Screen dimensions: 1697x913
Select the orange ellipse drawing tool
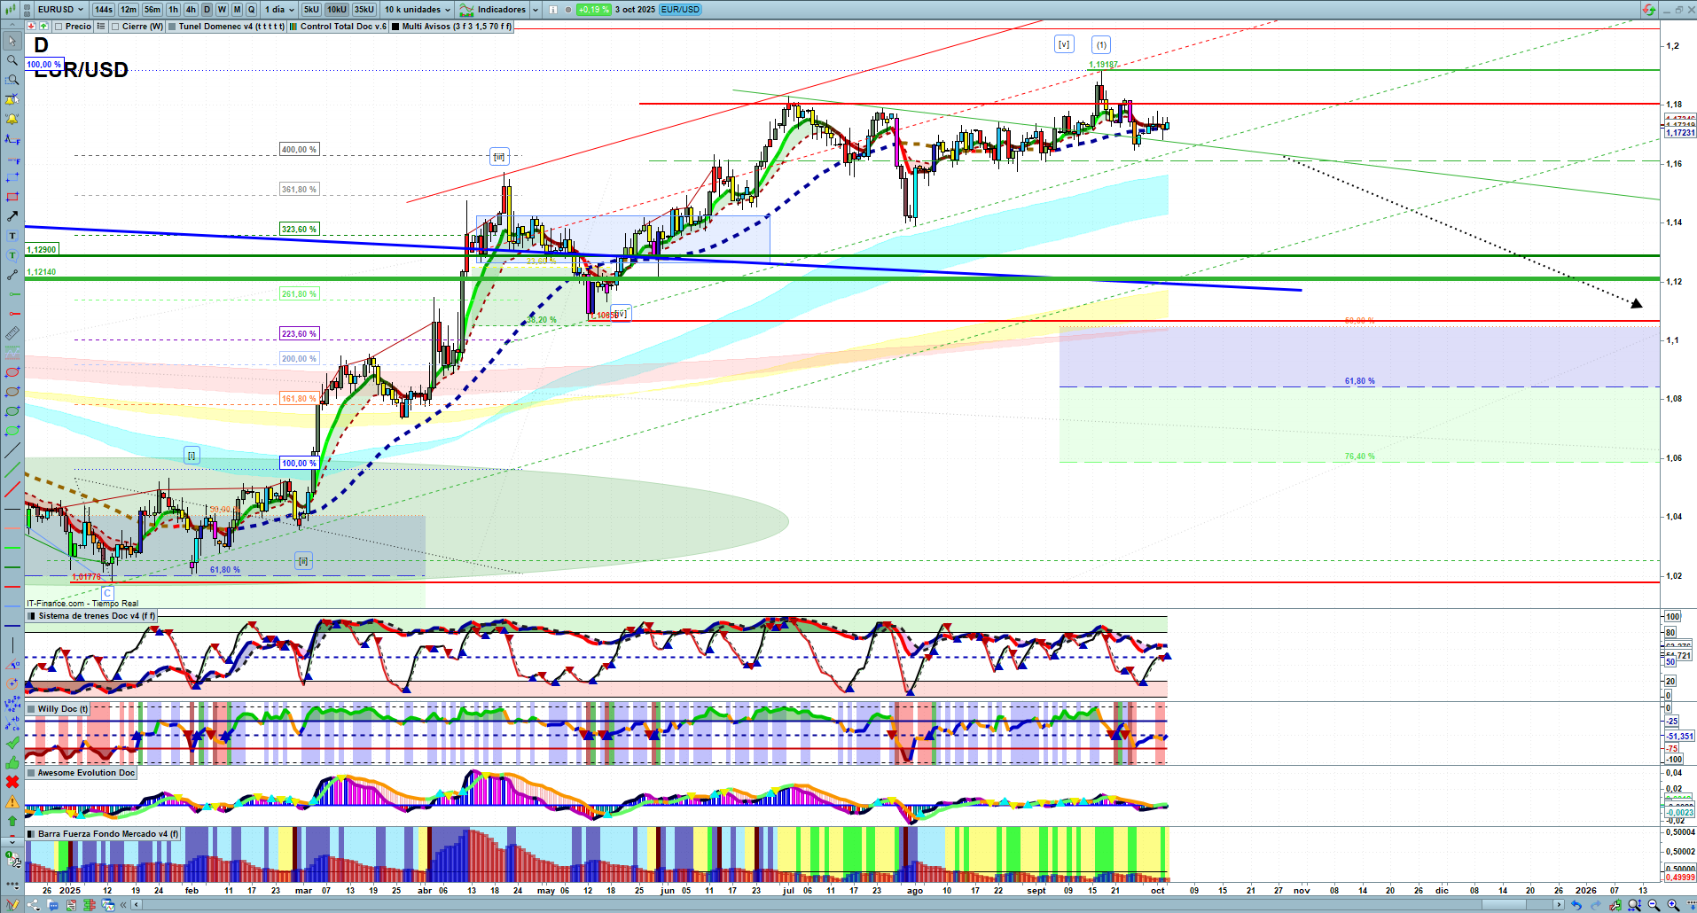click(12, 392)
